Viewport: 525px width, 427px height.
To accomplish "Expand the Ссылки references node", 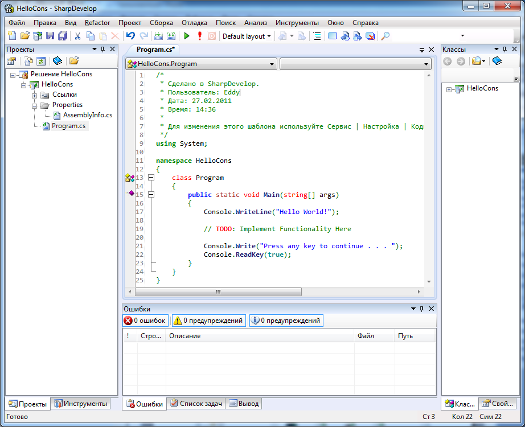I will [34, 96].
